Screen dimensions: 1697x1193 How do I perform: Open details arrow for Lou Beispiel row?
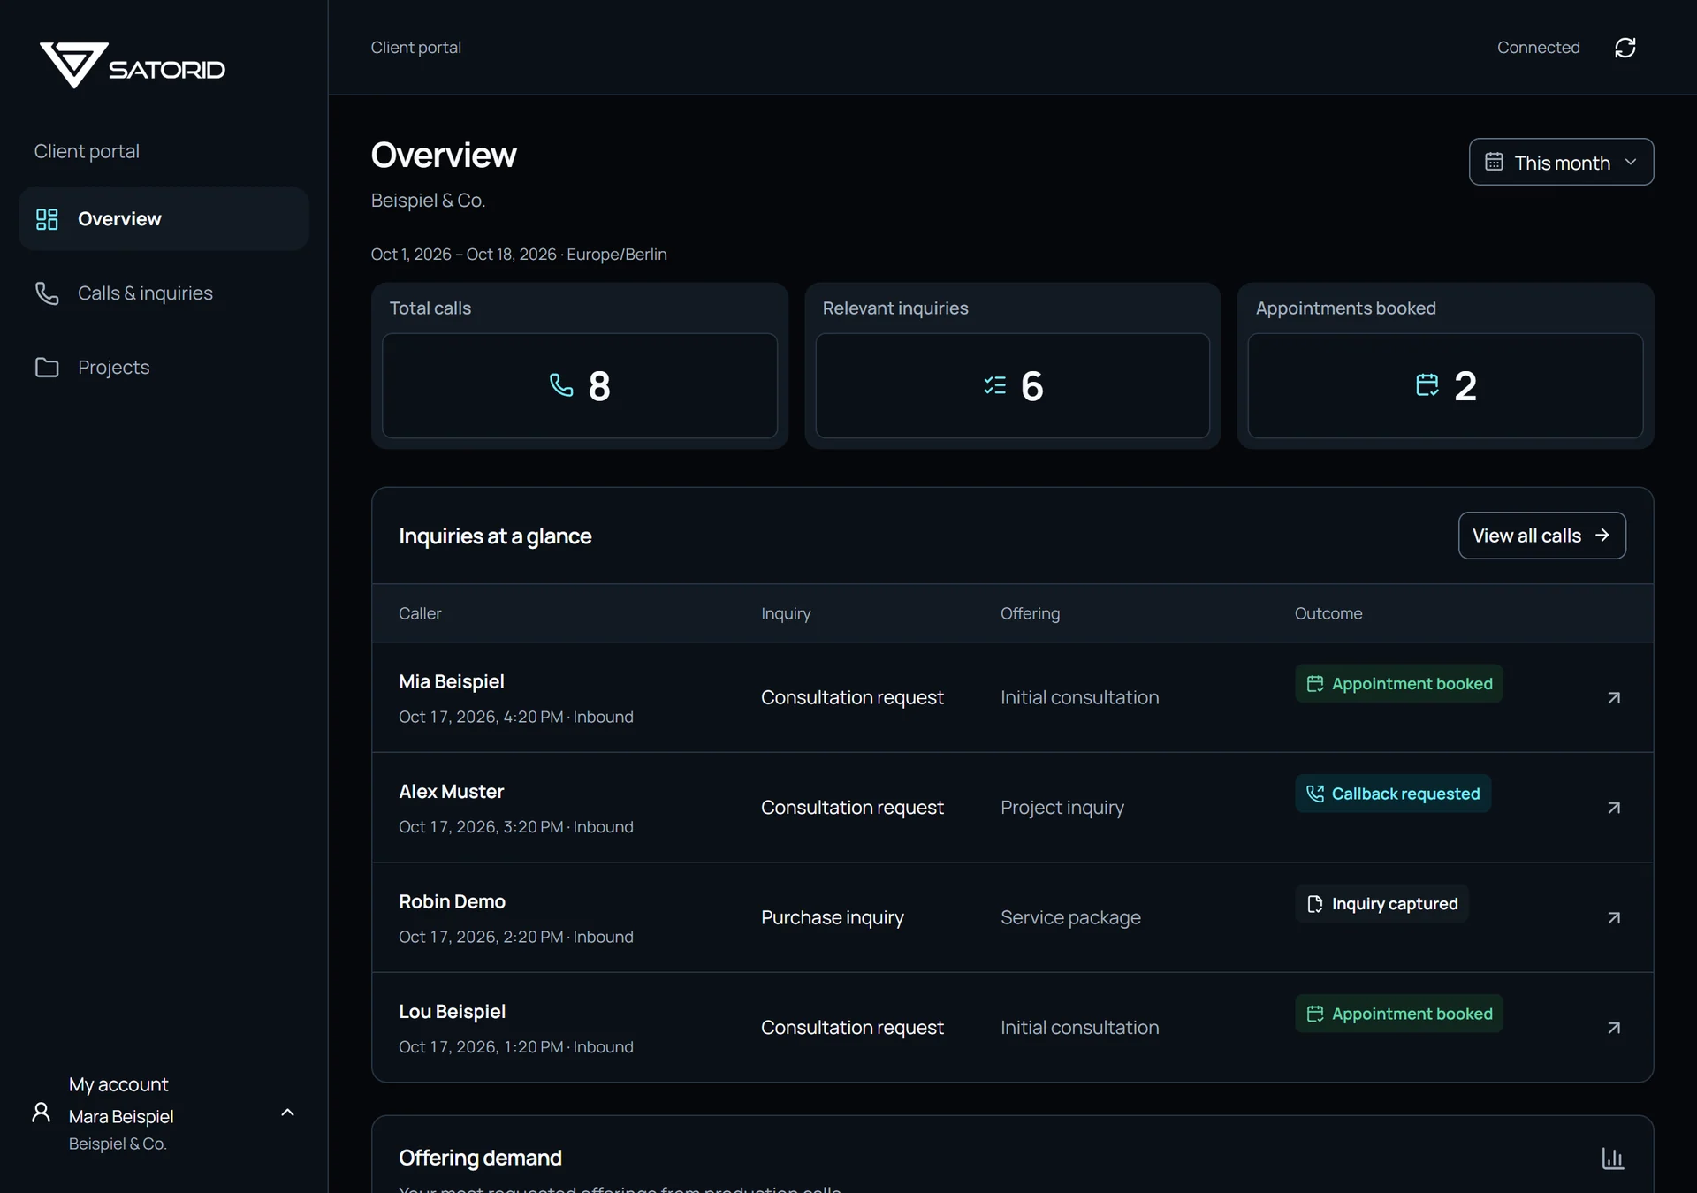click(1613, 1028)
